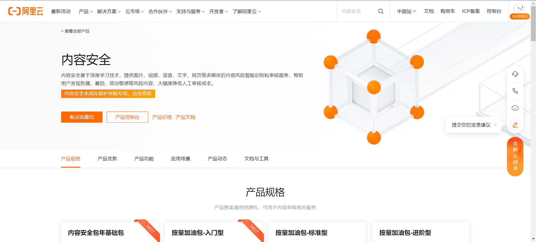536x242 pixels.
Task: Switch to the 应用场景 tab
Action: (181, 159)
